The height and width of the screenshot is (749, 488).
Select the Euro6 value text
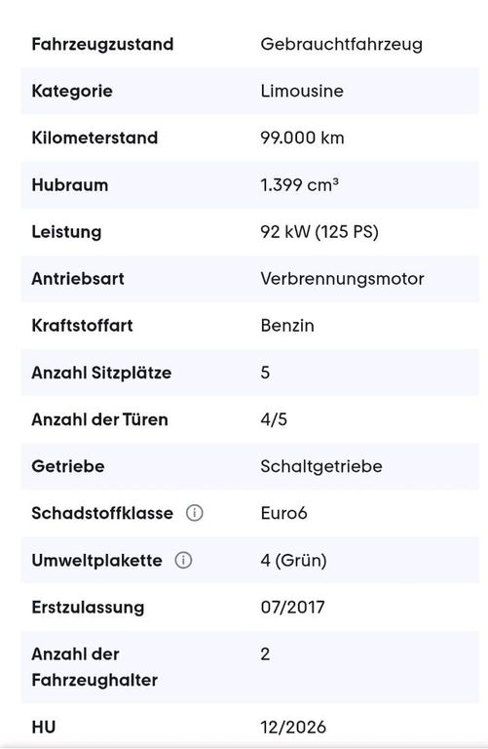click(283, 513)
